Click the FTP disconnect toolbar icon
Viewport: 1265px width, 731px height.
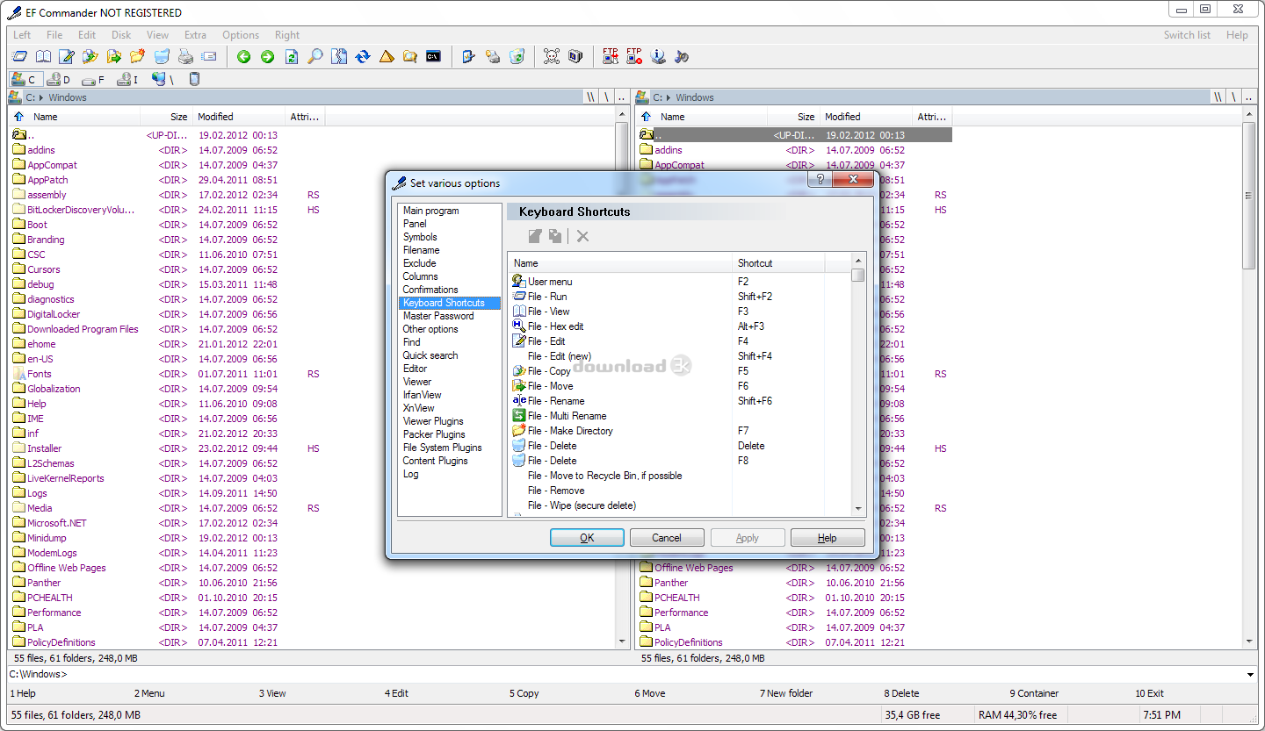(634, 56)
